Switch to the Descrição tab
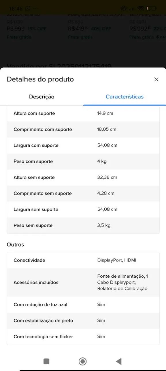 [41, 97]
